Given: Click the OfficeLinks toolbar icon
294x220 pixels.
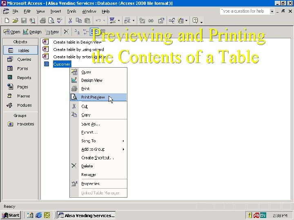Looking at the screenshot, I should pos(113,20).
